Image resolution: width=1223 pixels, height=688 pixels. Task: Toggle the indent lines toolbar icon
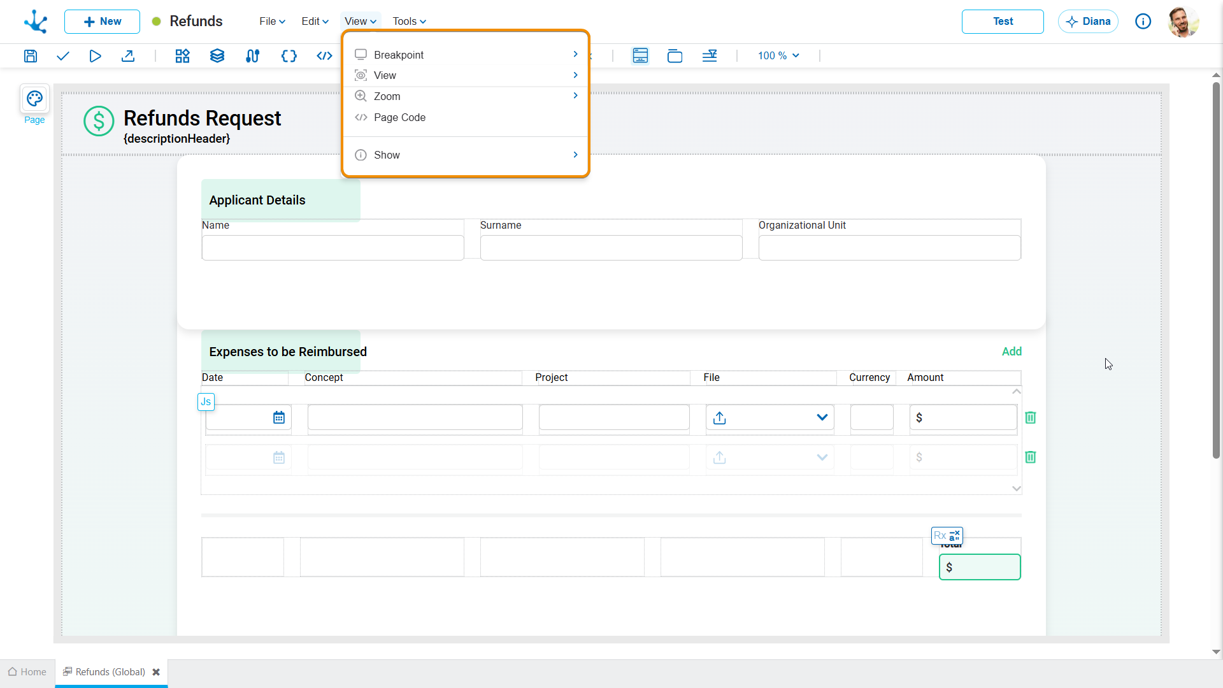(710, 56)
